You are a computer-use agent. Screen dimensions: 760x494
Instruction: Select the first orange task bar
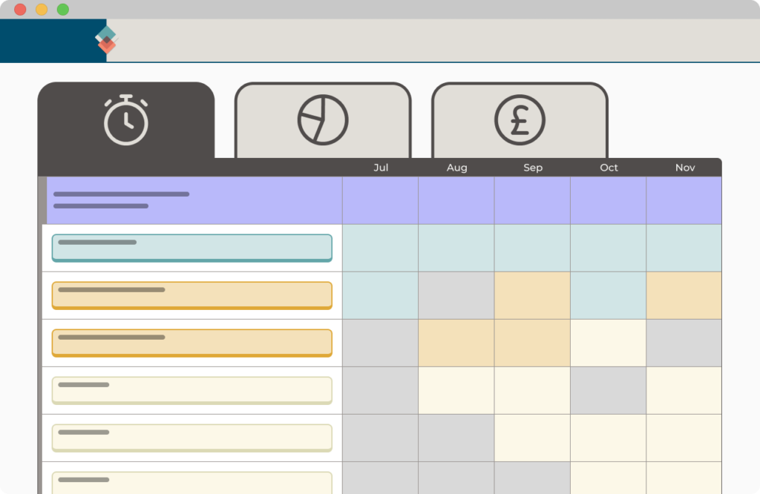(191, 295)
